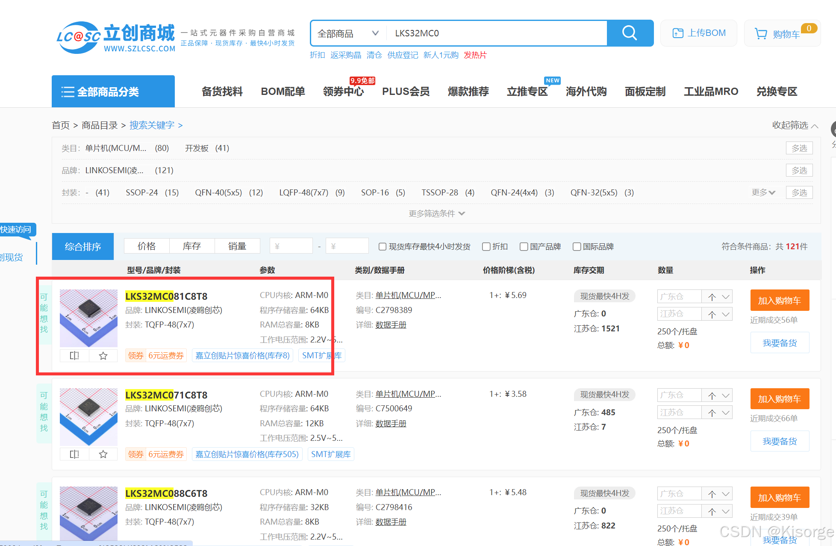
Task: Open the shopping cart icon
Action: (761, 34)
